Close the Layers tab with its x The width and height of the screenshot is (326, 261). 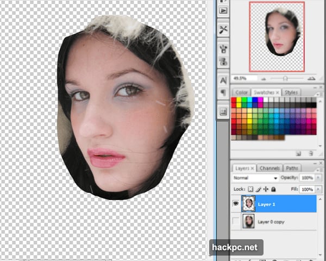coord(253,169)
